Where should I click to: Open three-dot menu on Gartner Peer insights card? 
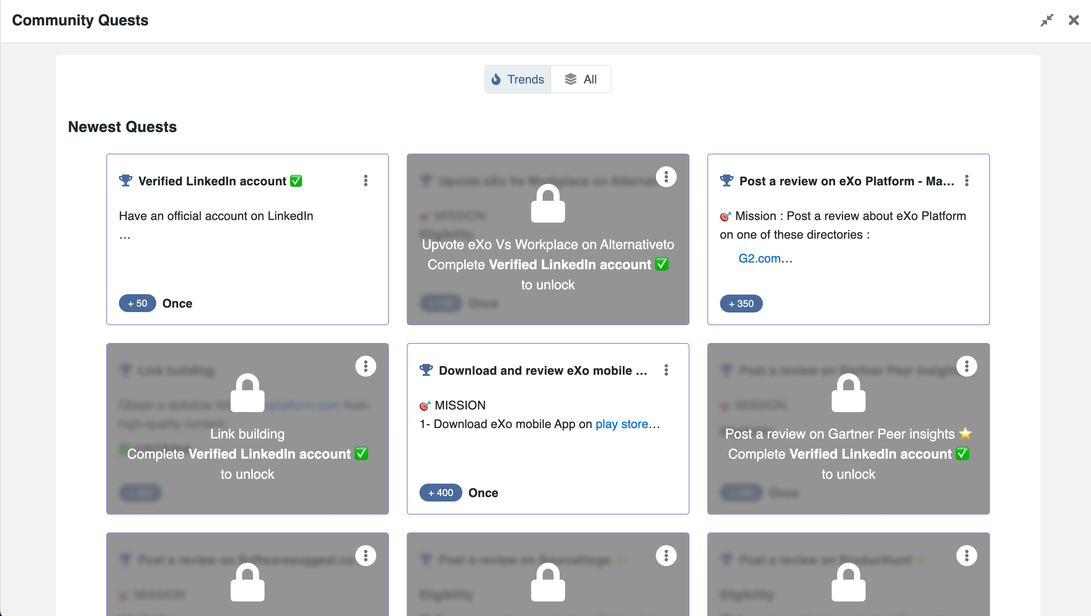pyautogui.click(x=966, y=366)
